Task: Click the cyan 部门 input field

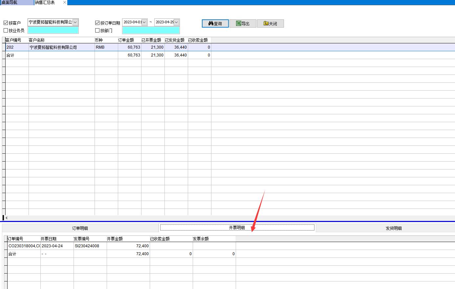Action: (151, 31)
